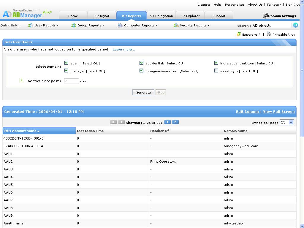Open Domain Settings icon

tap(265, 16)
